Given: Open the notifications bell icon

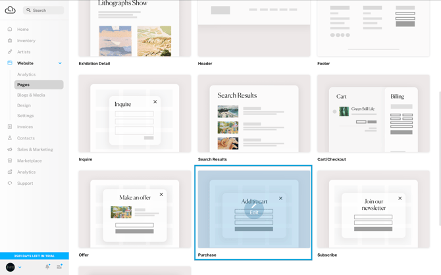Looking at the screenshot, I should point(47,266).
